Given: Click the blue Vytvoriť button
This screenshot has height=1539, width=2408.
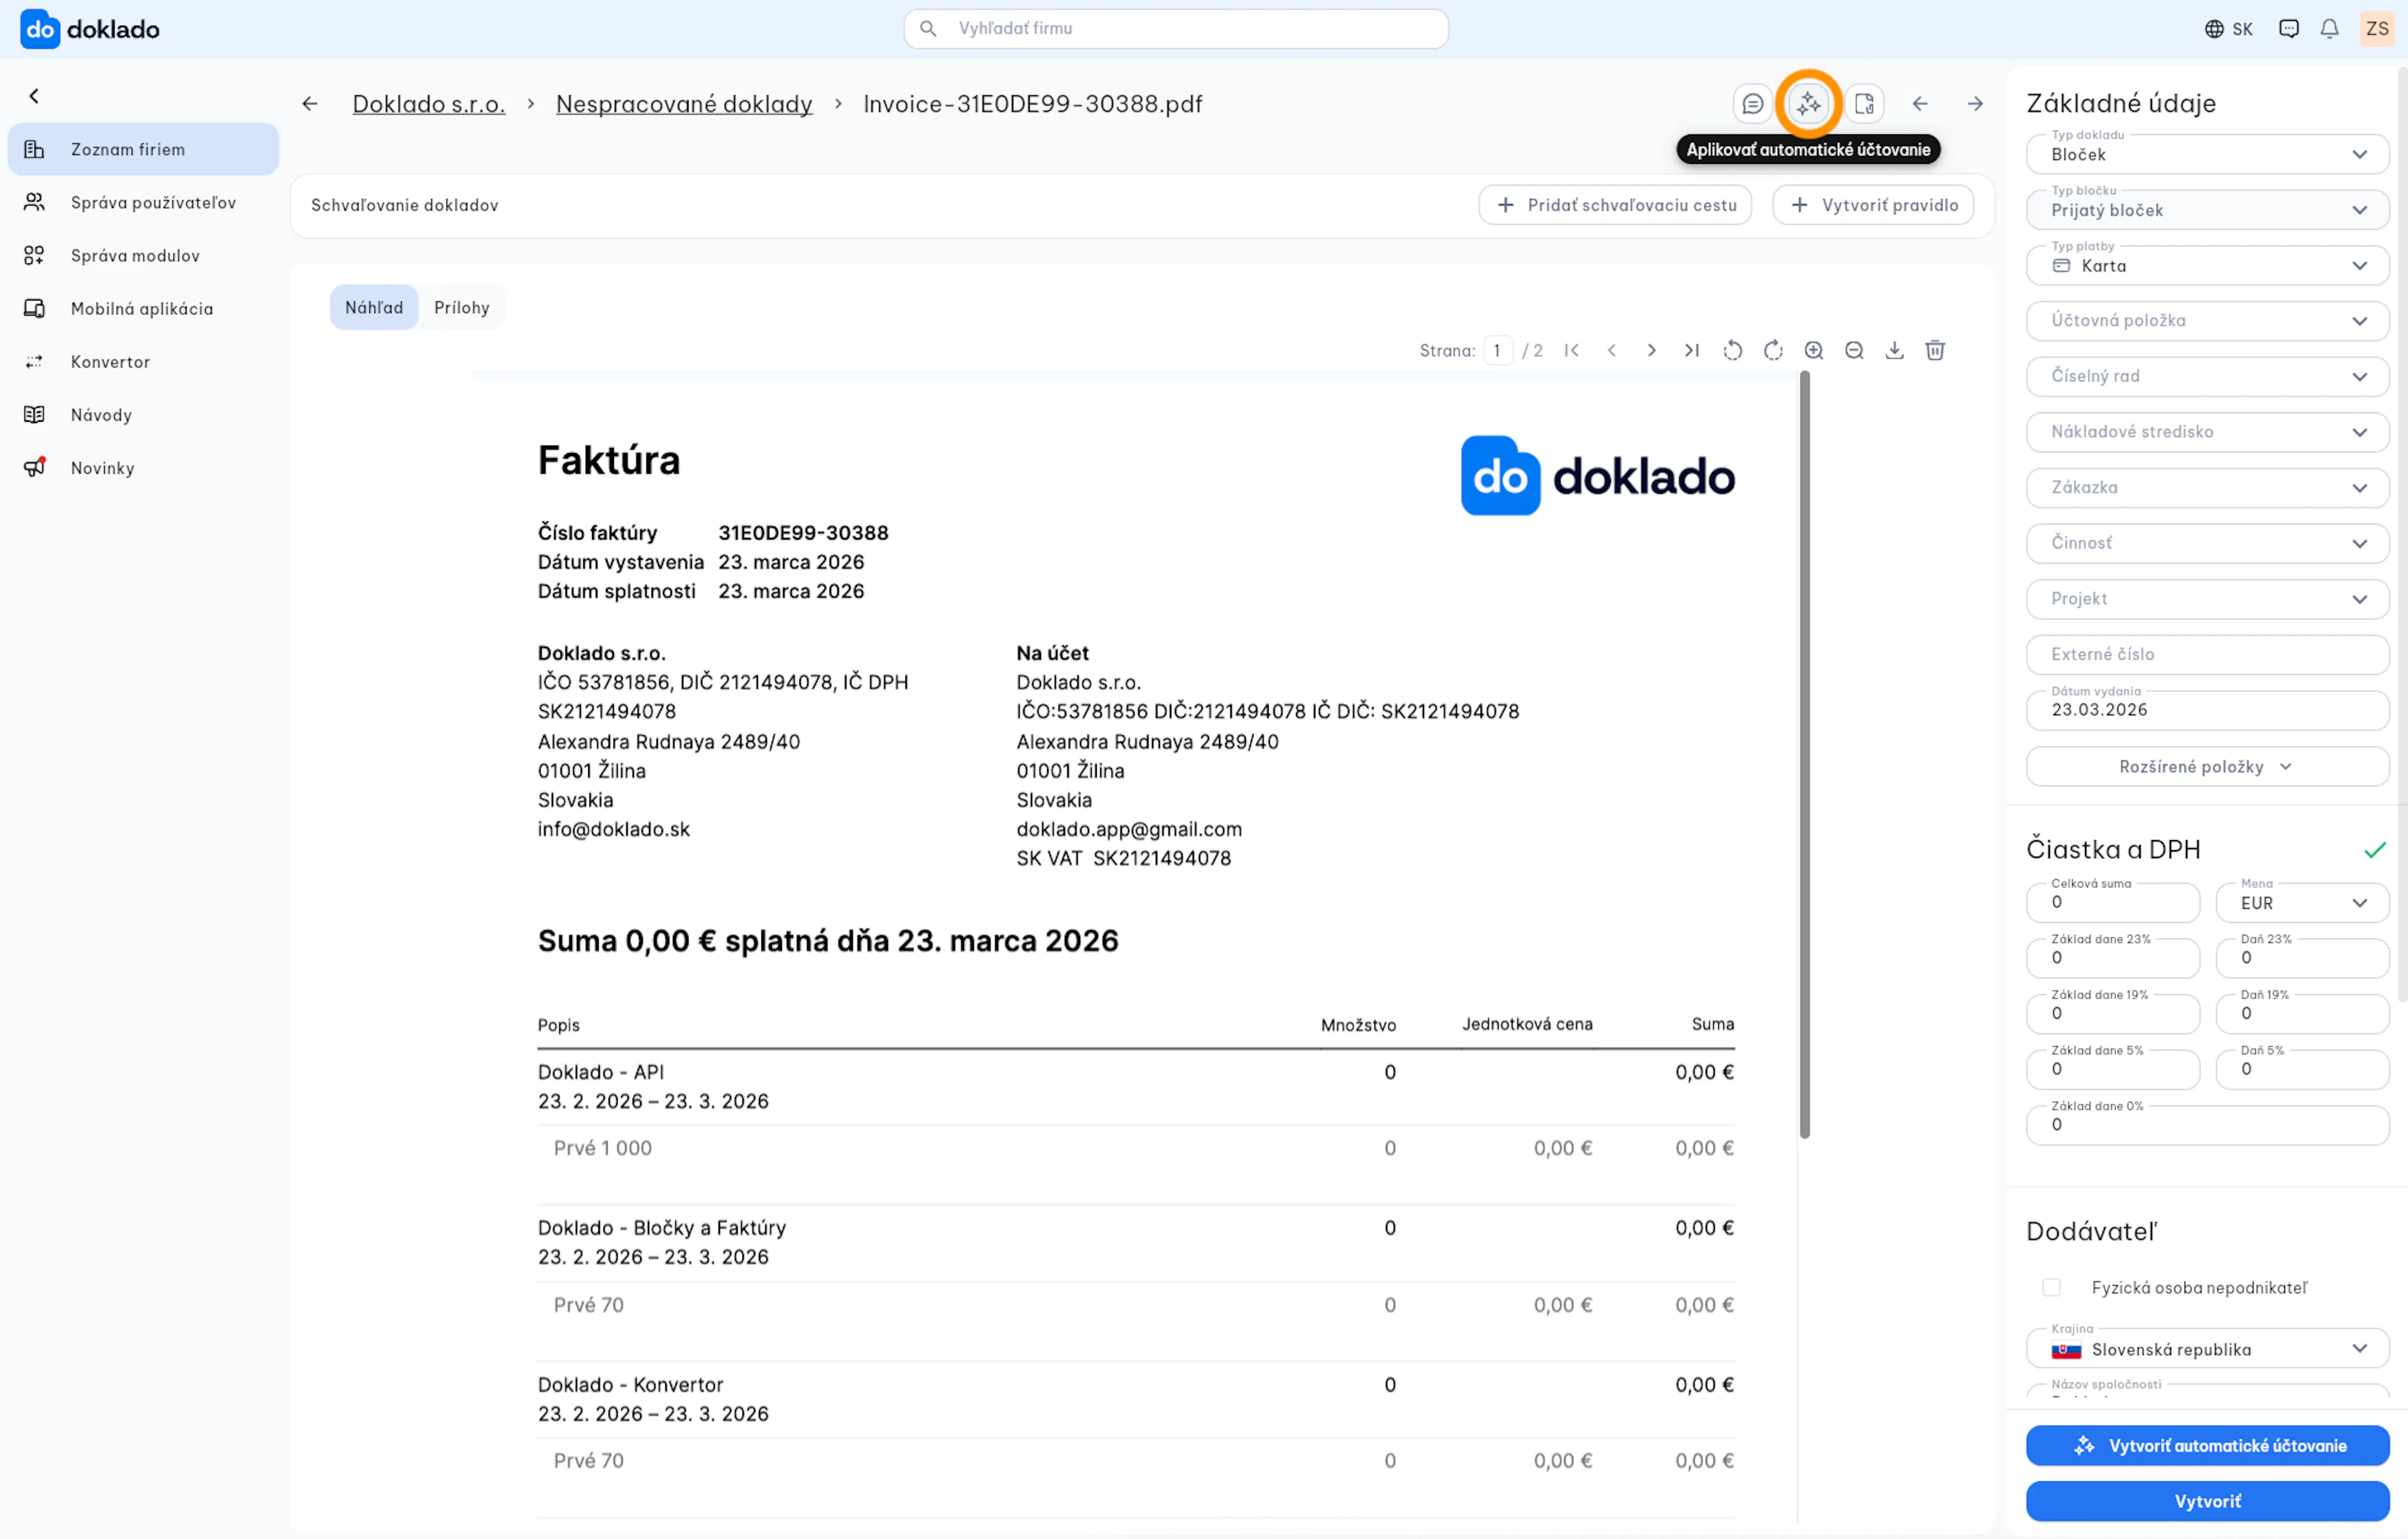Looking at the screenshot, I should tap(2207, 1501).
